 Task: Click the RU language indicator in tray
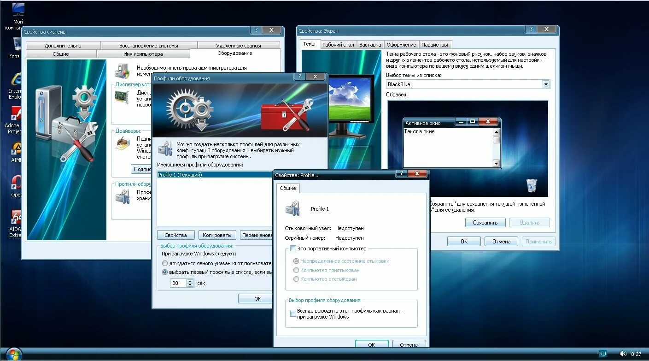(x=602, y=354)
